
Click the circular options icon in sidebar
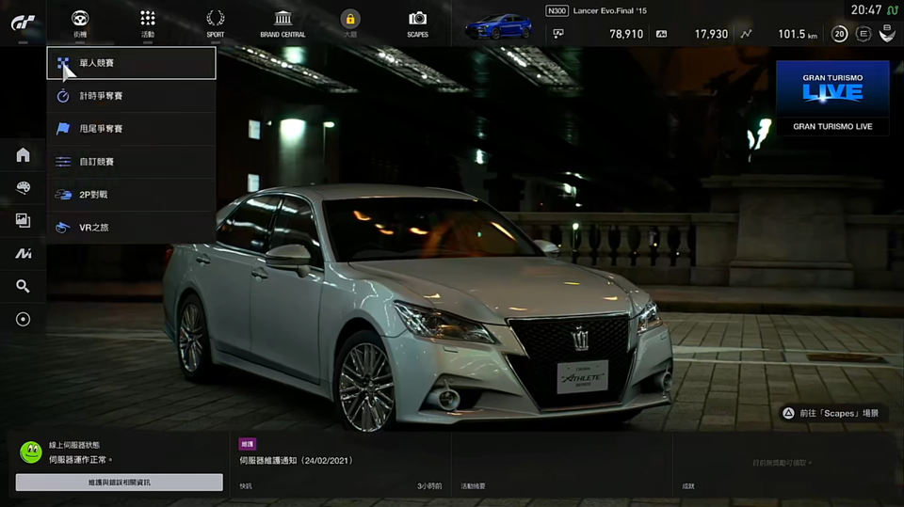coord(23,319)
